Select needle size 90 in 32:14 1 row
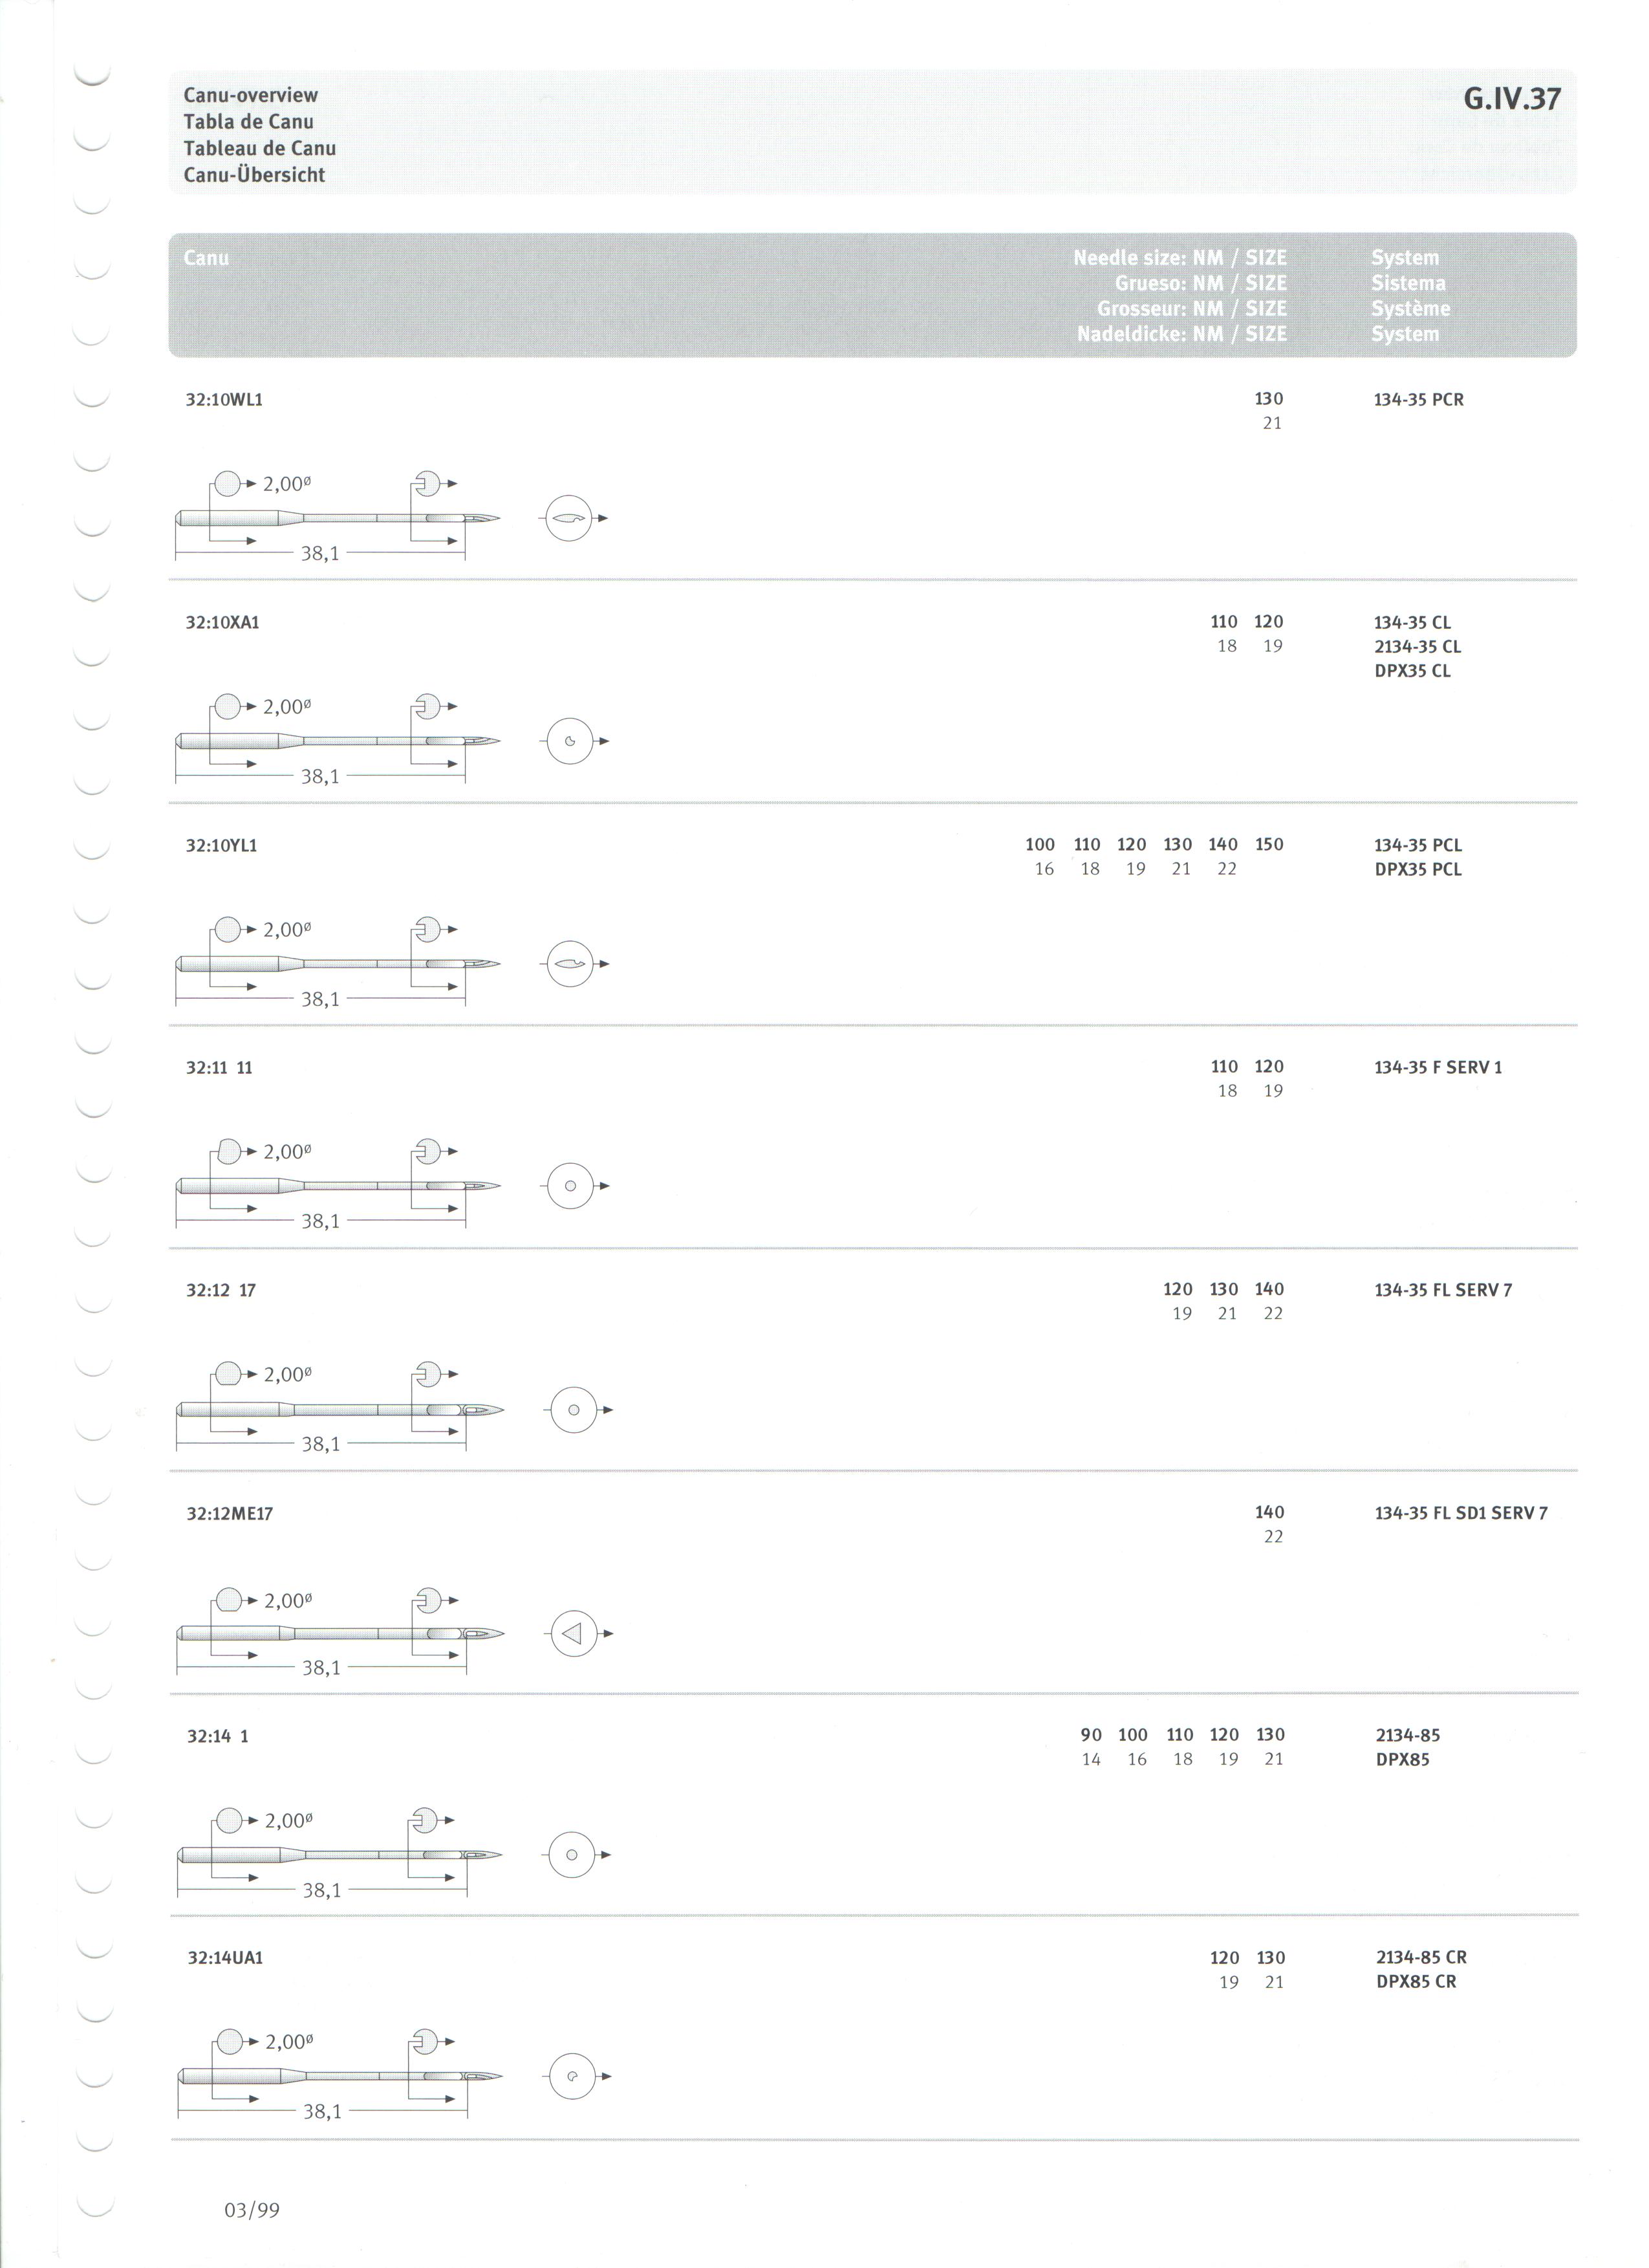The height and width of the screenshot is (2268, 1649). click(x=1092, y=1735)
